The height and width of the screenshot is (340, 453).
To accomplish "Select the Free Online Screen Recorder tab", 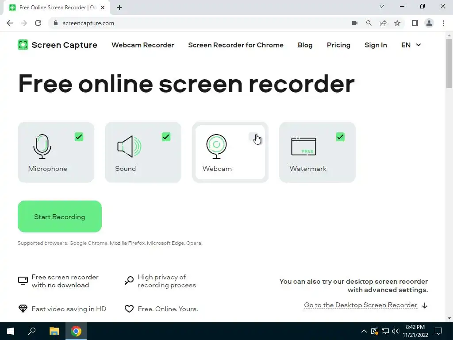I will (x=57, y=8).
